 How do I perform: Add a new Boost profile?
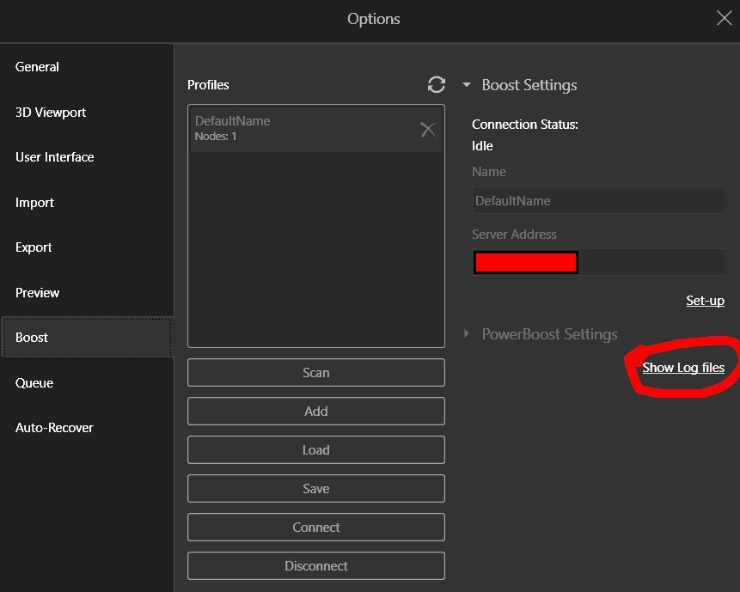click(x=315, y=412)
